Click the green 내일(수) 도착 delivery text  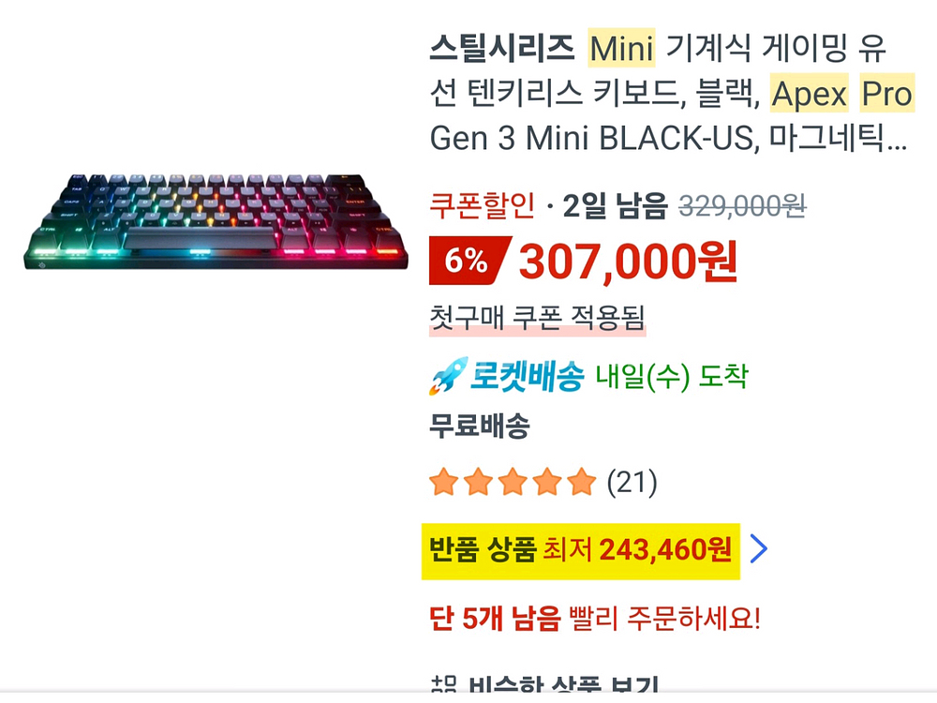pos(671,377)
